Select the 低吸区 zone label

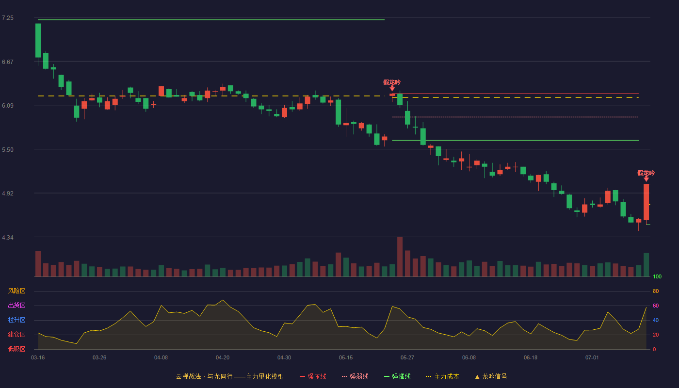[17, 349]
